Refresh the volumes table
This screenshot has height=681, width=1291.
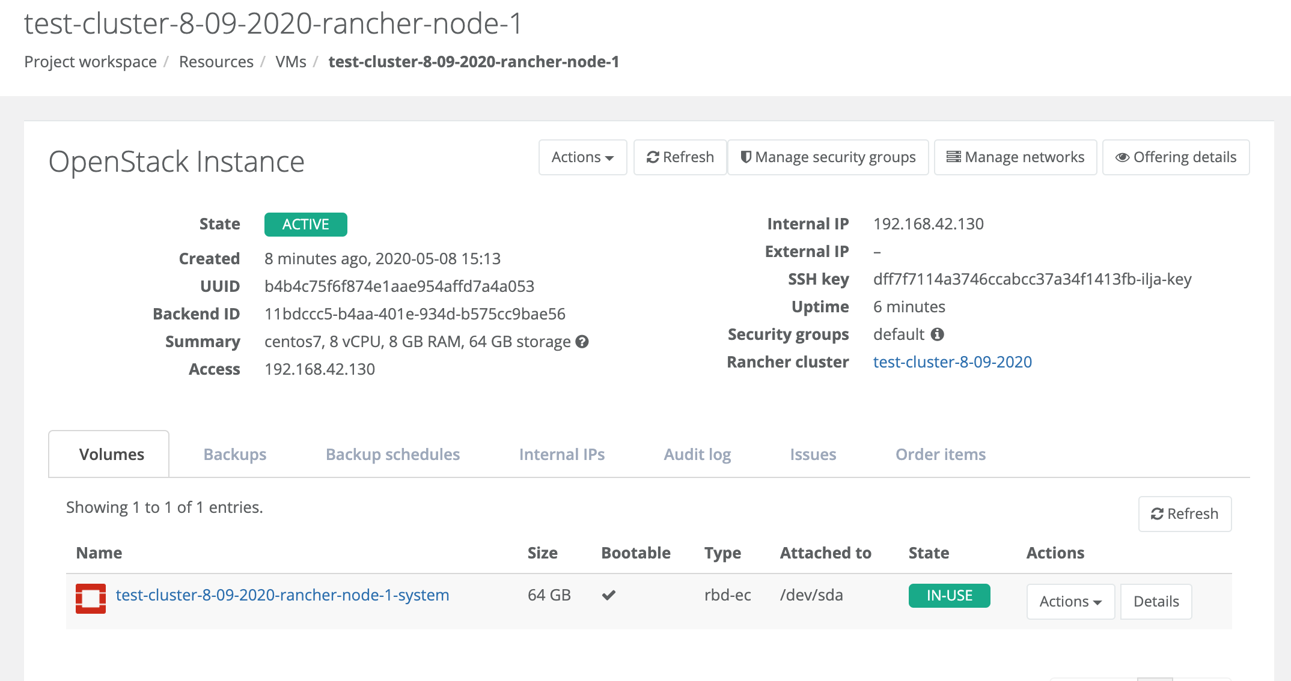click(x=1185, y=514)
